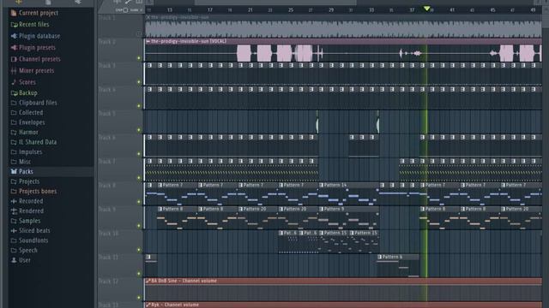Select the prodigy-invisible-sun clip on Track 1
Image resolution: width=549 pixels, height=308 pixels.
[x=343, y=27]
